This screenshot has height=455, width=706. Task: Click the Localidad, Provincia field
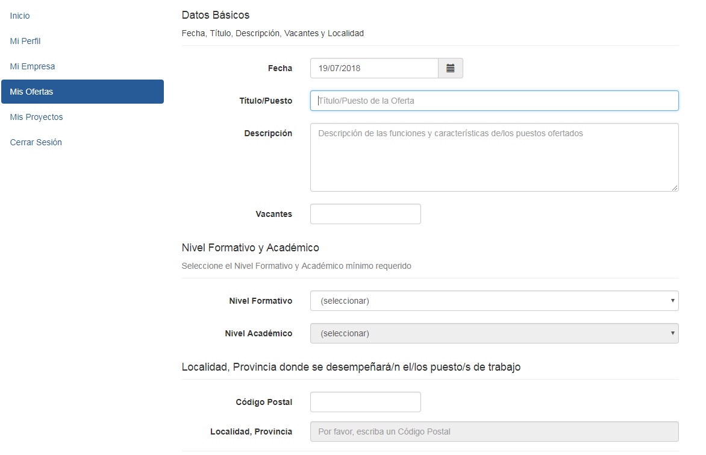click(495, 431)
